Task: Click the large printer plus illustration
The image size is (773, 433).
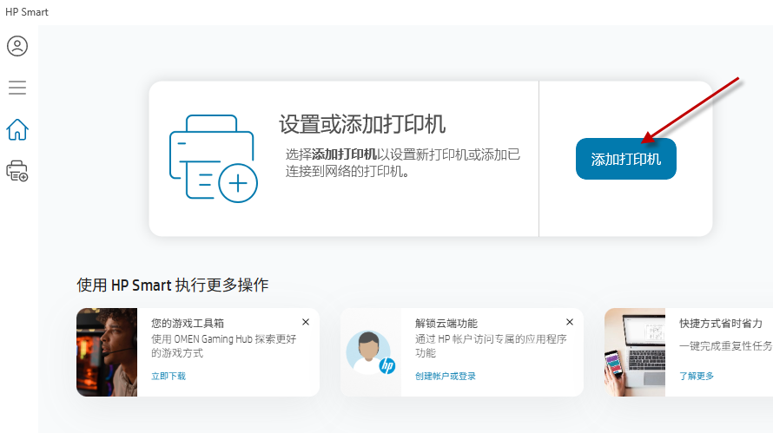Action: coord(214,159)
